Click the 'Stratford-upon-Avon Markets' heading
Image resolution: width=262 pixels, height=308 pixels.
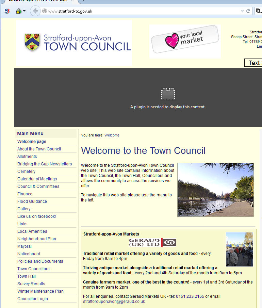(111, 234)
